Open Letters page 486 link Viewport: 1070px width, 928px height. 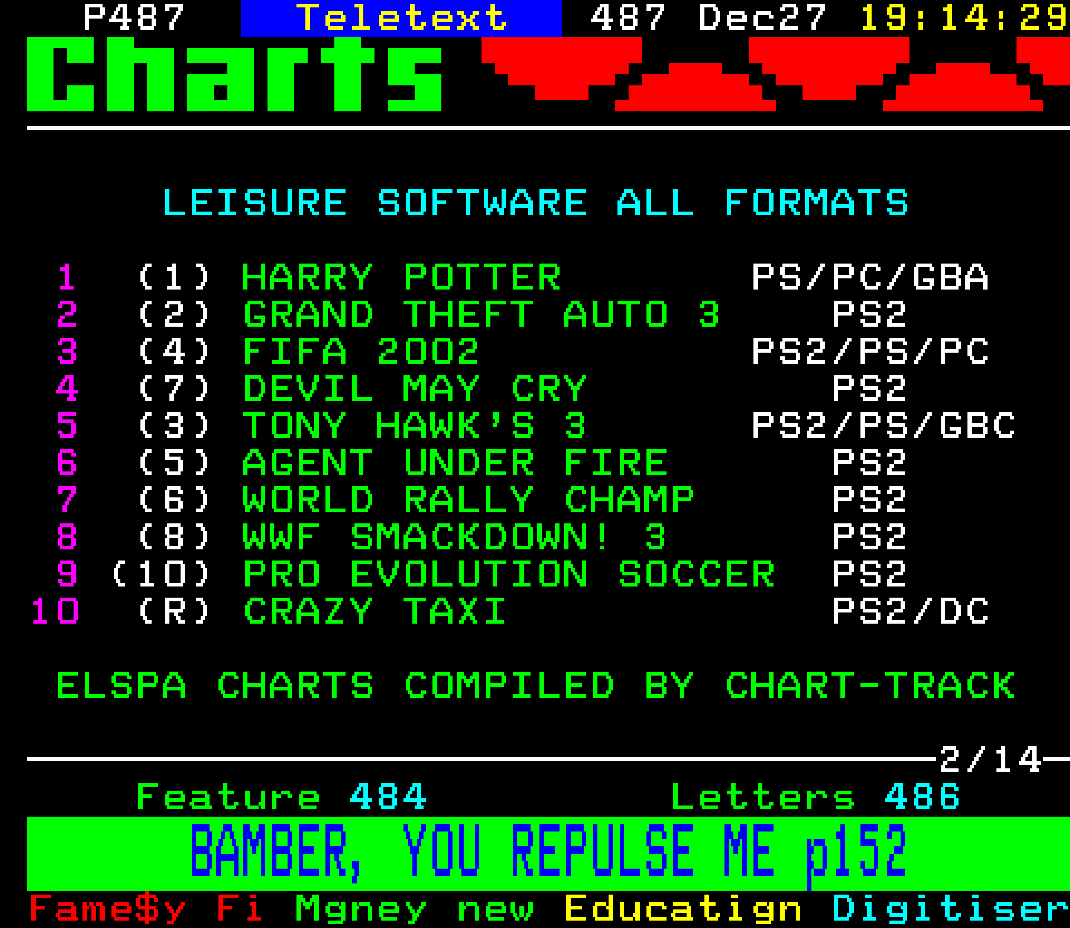pyautogui.click(x=815, y=797)
